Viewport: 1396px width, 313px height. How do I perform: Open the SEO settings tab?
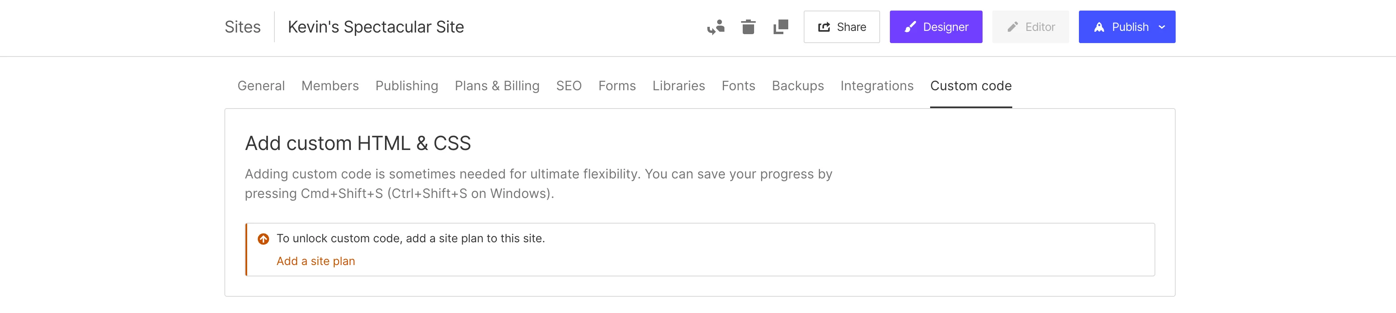pos(568,85)
